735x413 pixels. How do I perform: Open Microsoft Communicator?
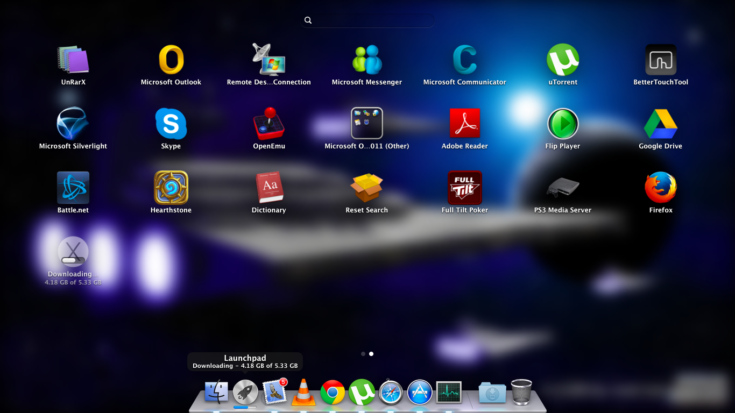click(x=465, y=60)
